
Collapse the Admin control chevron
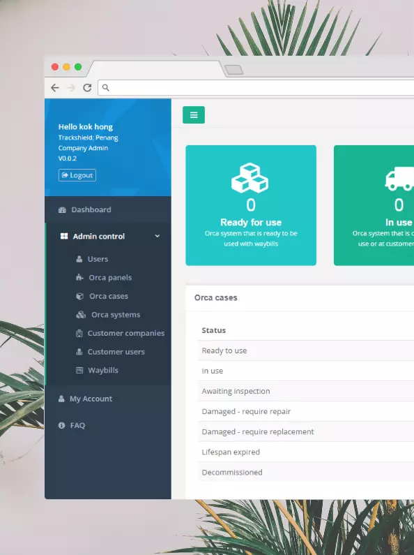click(x=158, y=236)
